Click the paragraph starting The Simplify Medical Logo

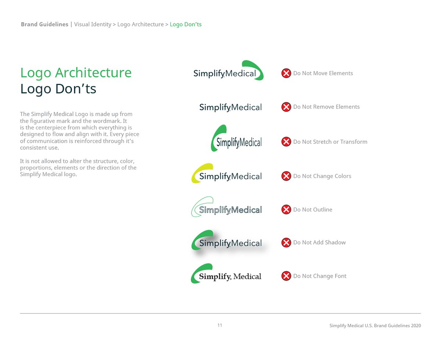coord(79,131)
